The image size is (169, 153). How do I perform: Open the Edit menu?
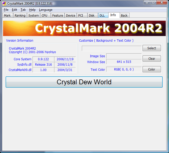[x=14, y=10]
